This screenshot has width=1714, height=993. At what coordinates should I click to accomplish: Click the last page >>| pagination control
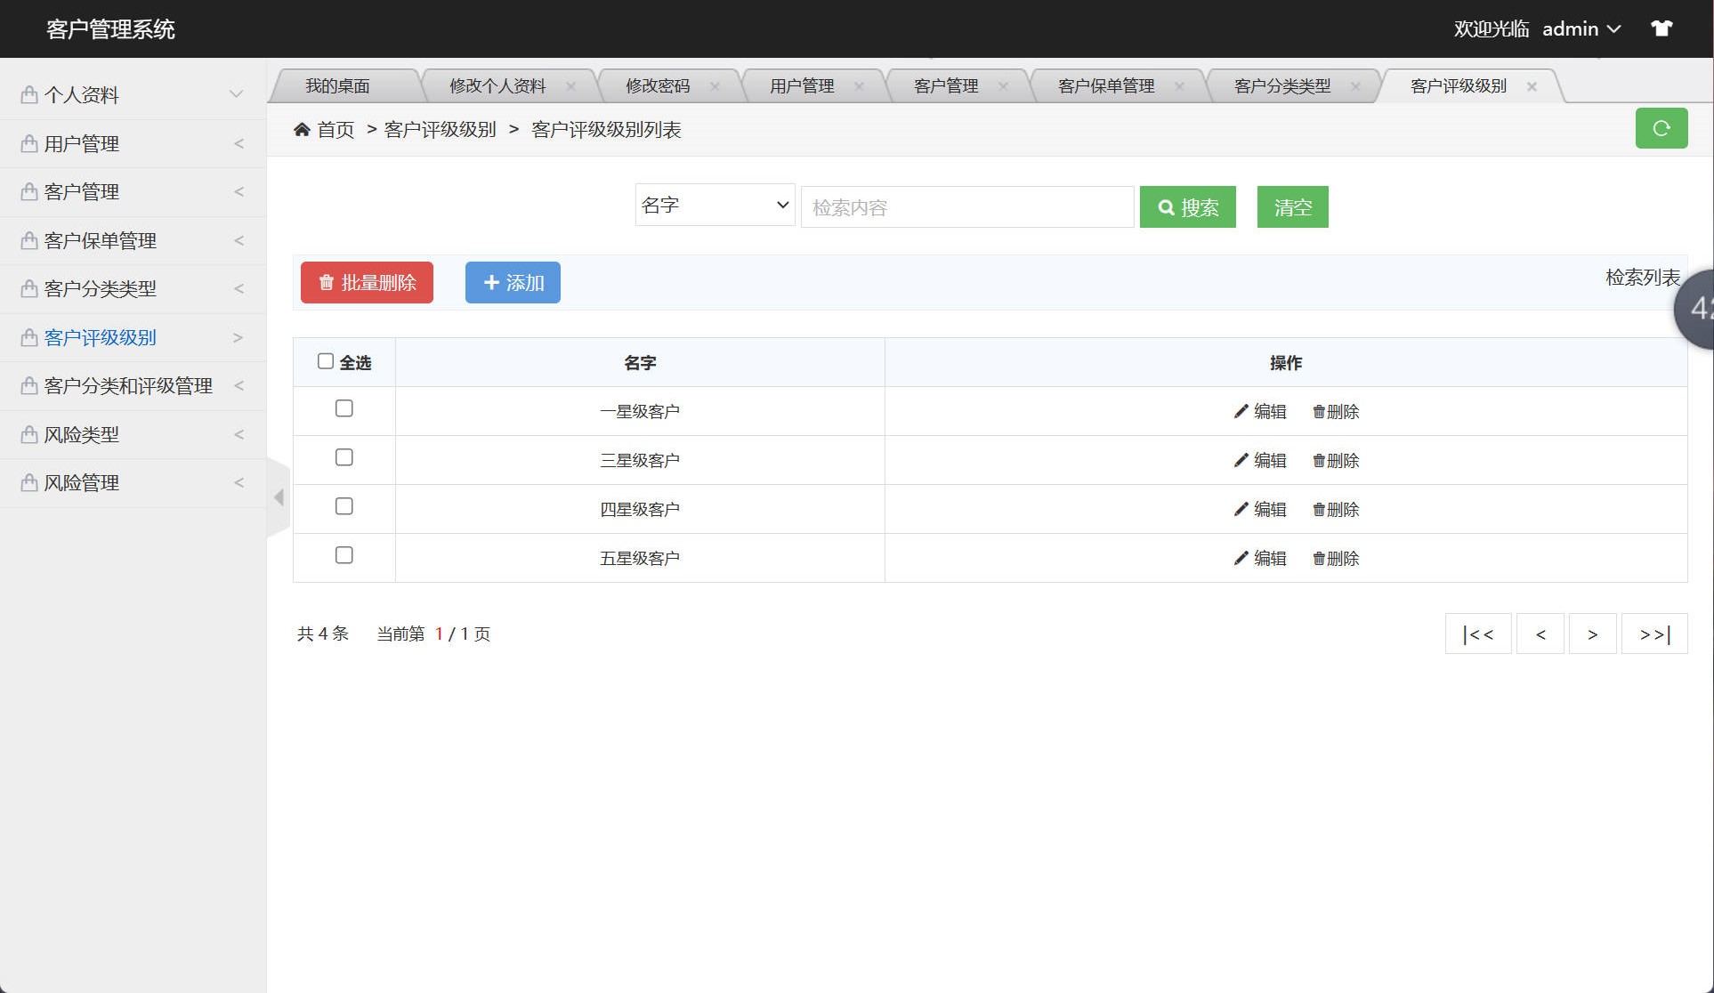tap(1653, 634)
